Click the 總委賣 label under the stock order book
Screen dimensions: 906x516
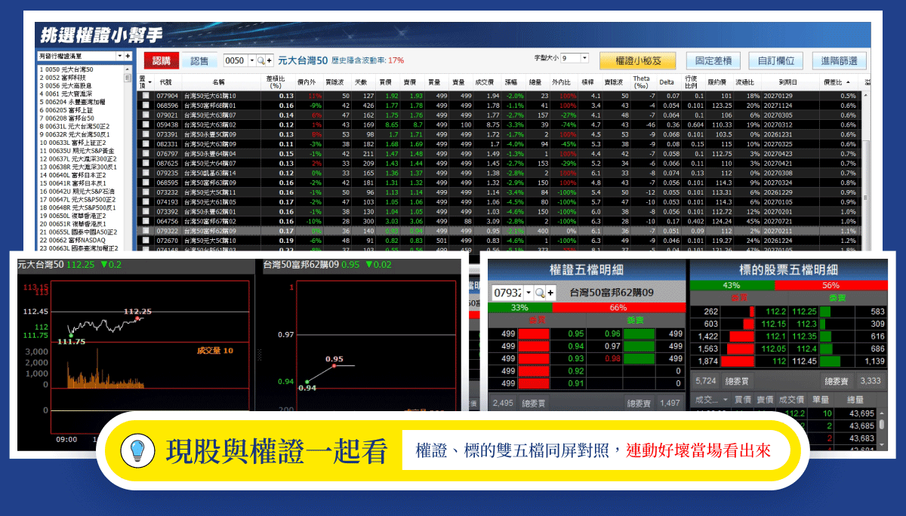(837, 382)
